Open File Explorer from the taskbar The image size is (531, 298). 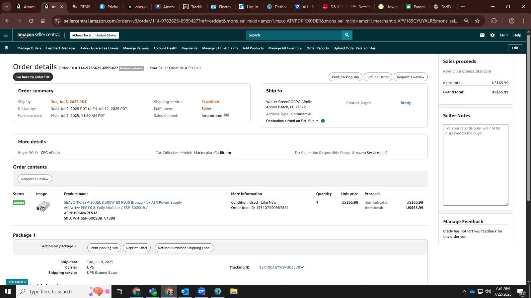pos(234,291)
